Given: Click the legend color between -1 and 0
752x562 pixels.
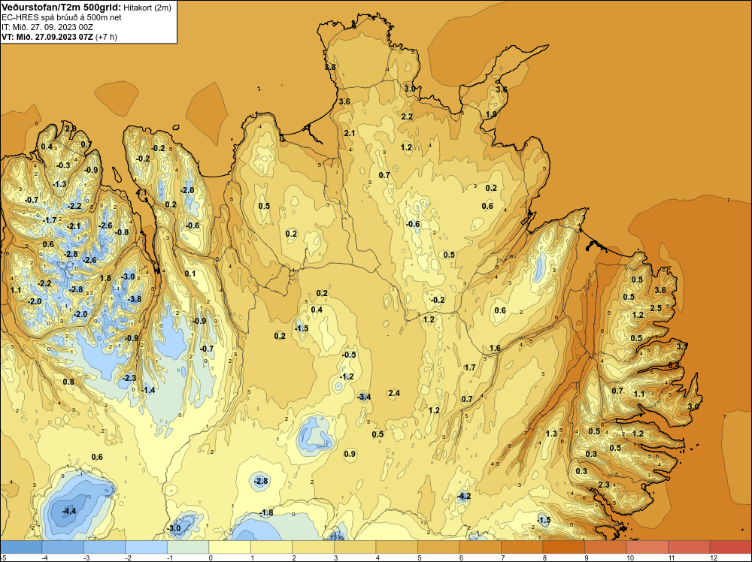Looking at the screenshot, I should tap(188, 547).
